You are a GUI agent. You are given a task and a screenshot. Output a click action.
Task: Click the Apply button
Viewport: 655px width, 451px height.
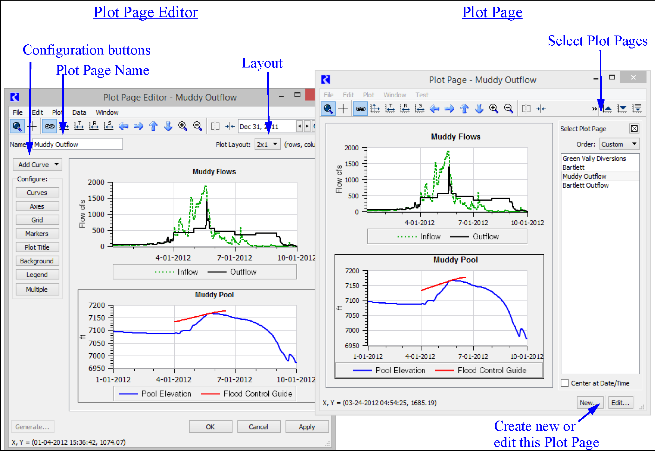click(307, 427)
